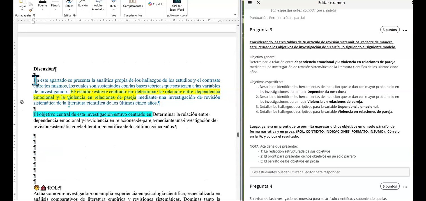Screen dimensions: 426x201
Task: Click the 'Editar examen' panel title
Action: [331, 3]
